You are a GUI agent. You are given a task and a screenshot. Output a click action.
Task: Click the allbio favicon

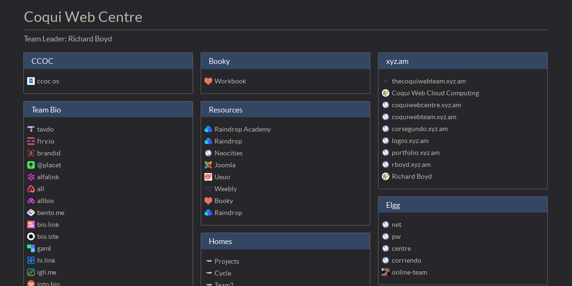(x=31, y=201)
